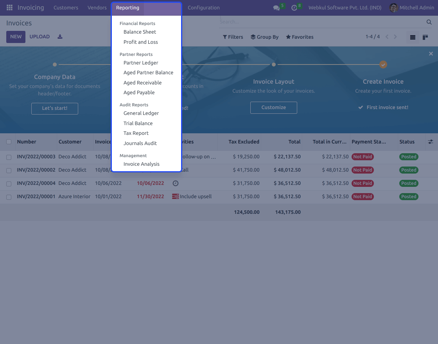Open the conversations chat icon
The width and height of the screenshot is (438, 344).
[x=276, y=8]
